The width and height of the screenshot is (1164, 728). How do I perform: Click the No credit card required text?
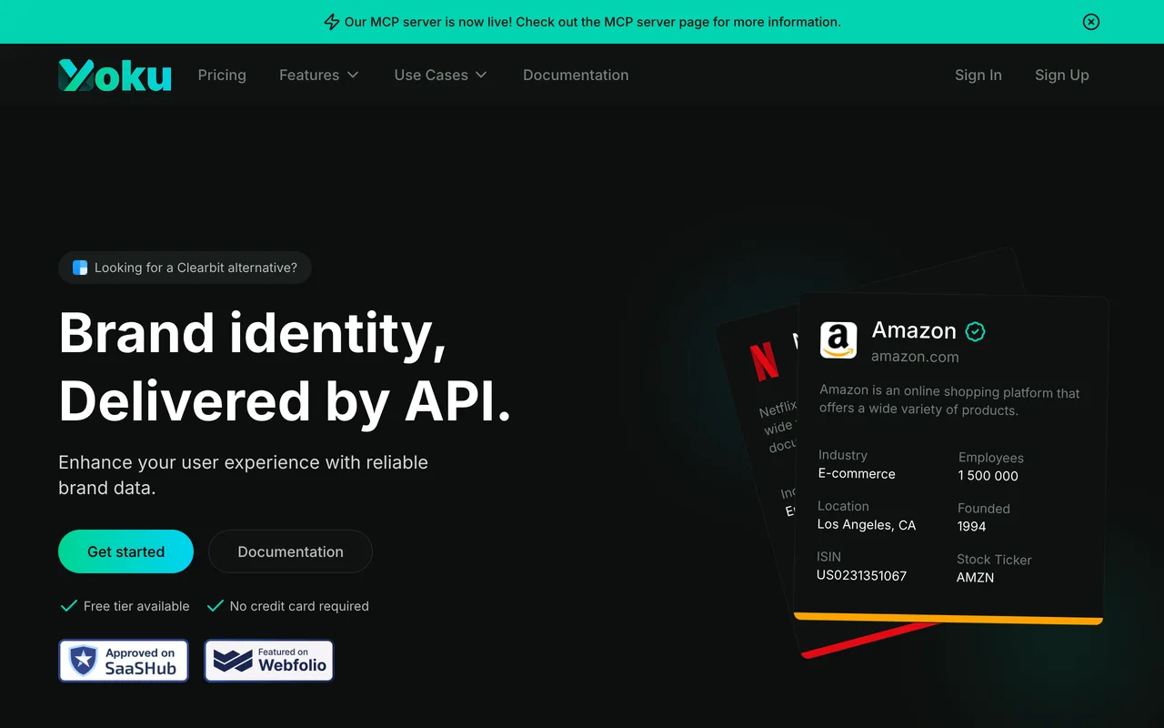point(299,606)
